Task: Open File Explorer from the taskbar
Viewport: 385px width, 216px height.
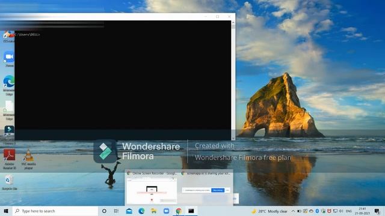Action: tap(154, 211)
